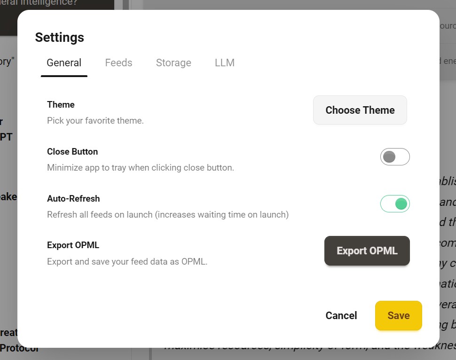This screenshot has width=456, height=360.
Task: Click the Choose Theme button
Action: click(x=360, y=110)
